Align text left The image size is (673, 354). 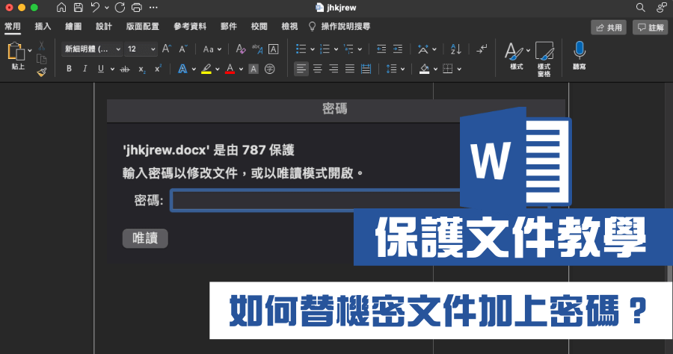(x=301, y=69)
